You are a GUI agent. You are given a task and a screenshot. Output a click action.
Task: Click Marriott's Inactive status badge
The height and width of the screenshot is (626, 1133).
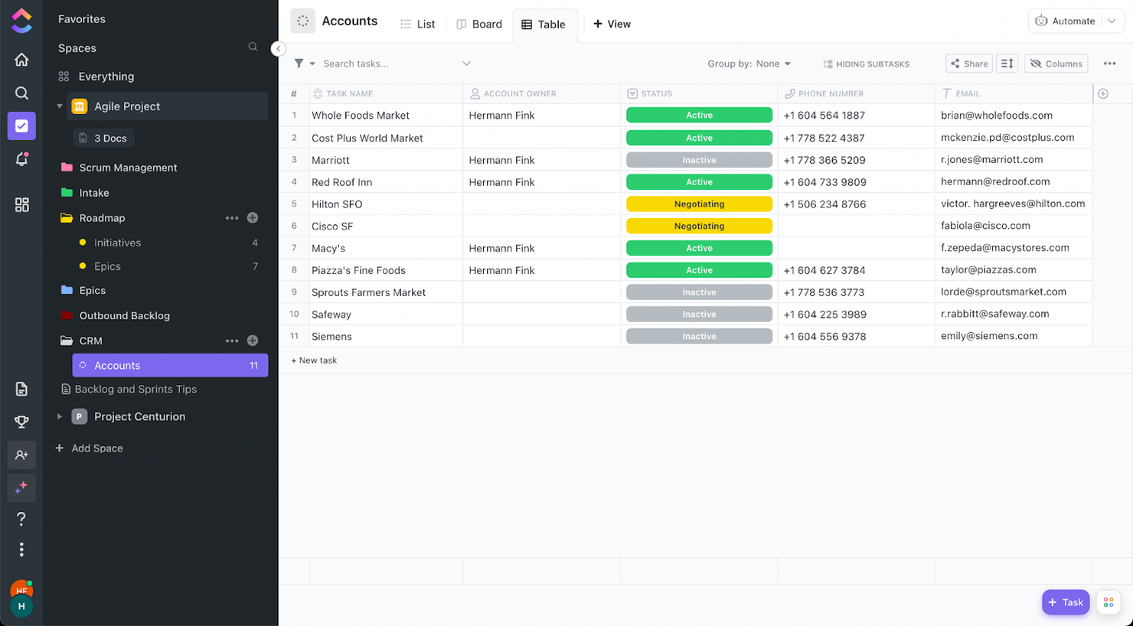pyautogui.click(x=699, y=160)
